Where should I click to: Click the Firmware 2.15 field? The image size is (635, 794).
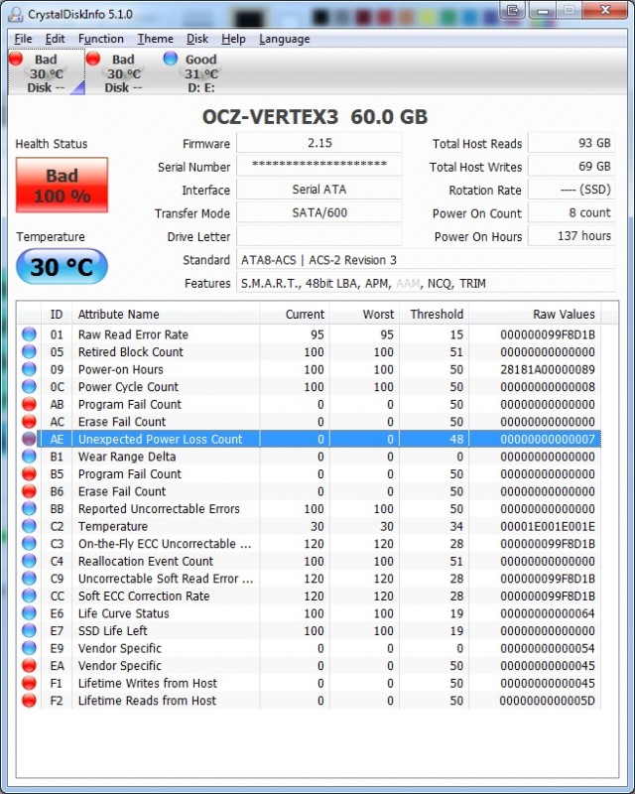tap(319, 143)
